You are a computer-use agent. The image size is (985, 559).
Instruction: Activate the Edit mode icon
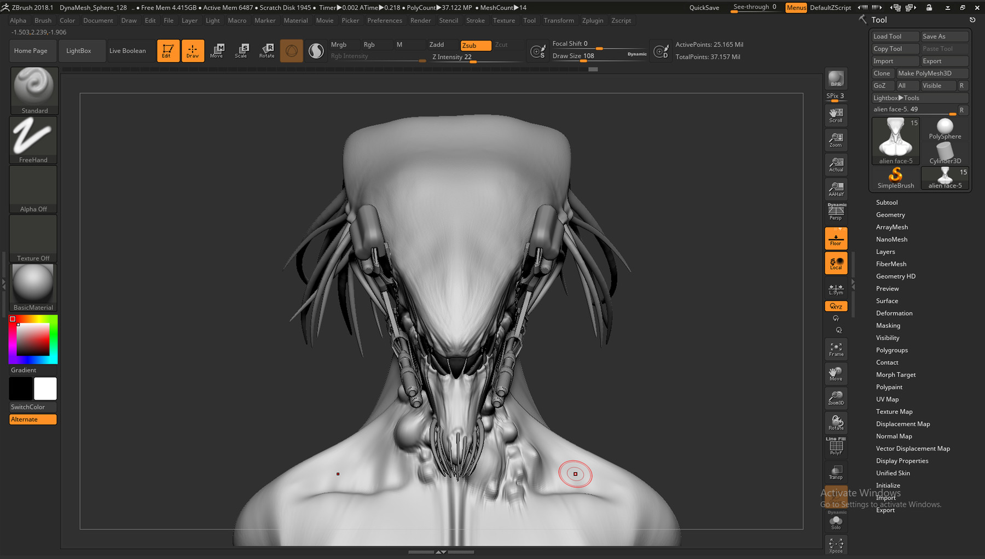point(168,50)
